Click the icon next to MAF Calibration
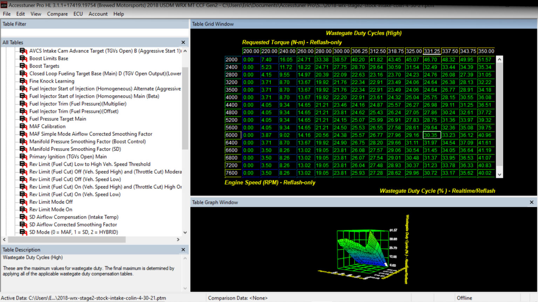Screen dimensions: 538x302 (x=23, y=127)
